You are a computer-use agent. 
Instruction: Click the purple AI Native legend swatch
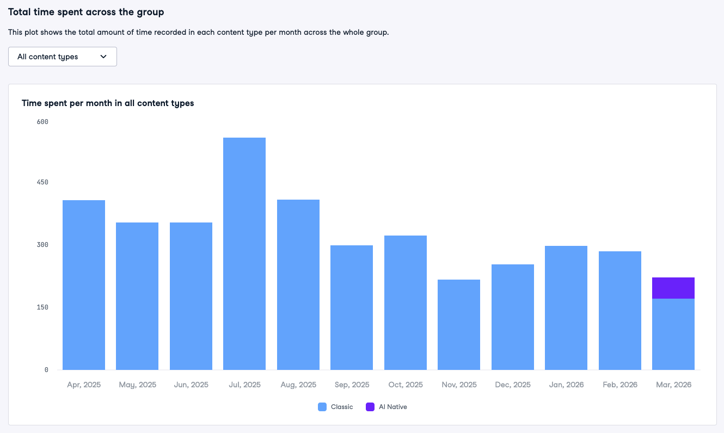click(x=370, y=407)
